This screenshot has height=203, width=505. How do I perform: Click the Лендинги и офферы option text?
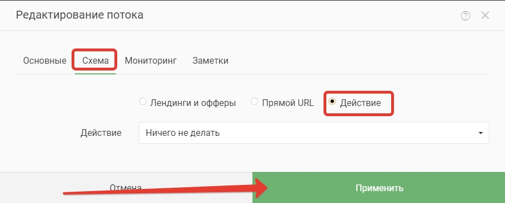[193, 103]
